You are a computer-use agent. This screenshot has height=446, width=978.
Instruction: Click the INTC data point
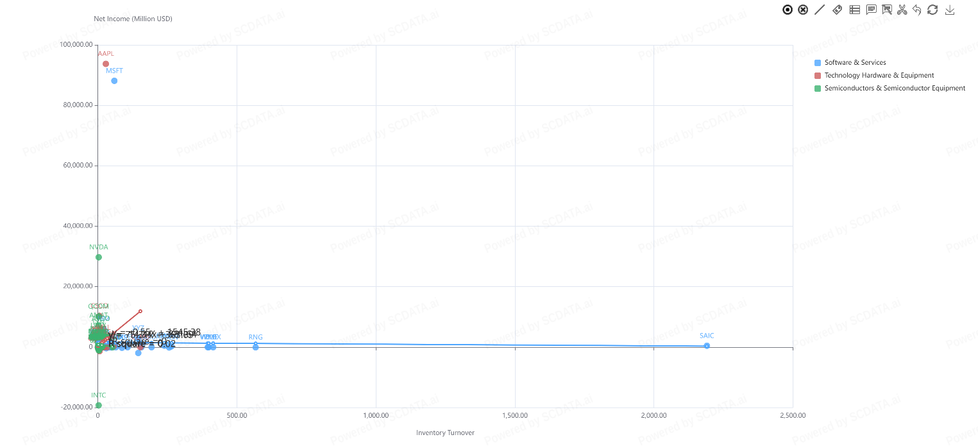(x=99, y=406)
